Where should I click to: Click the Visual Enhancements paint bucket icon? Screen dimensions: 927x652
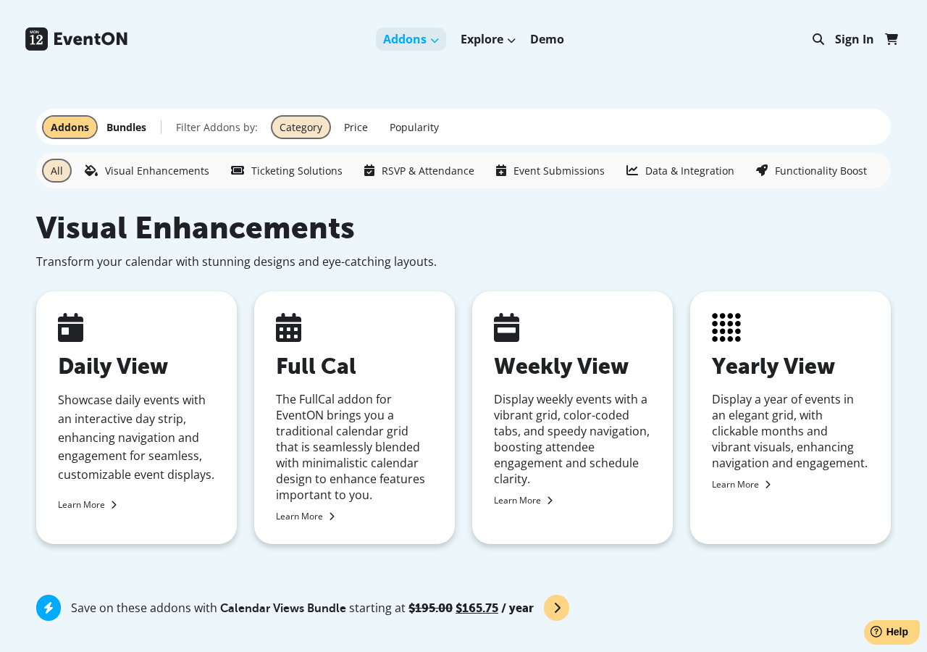(91, 170)
